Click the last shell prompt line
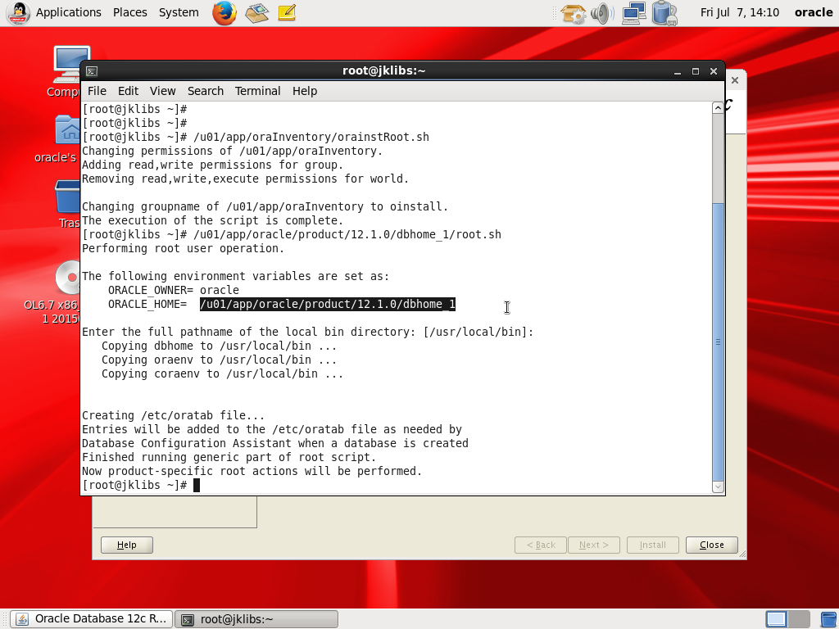The image size is (839, 629). (141, 485)
